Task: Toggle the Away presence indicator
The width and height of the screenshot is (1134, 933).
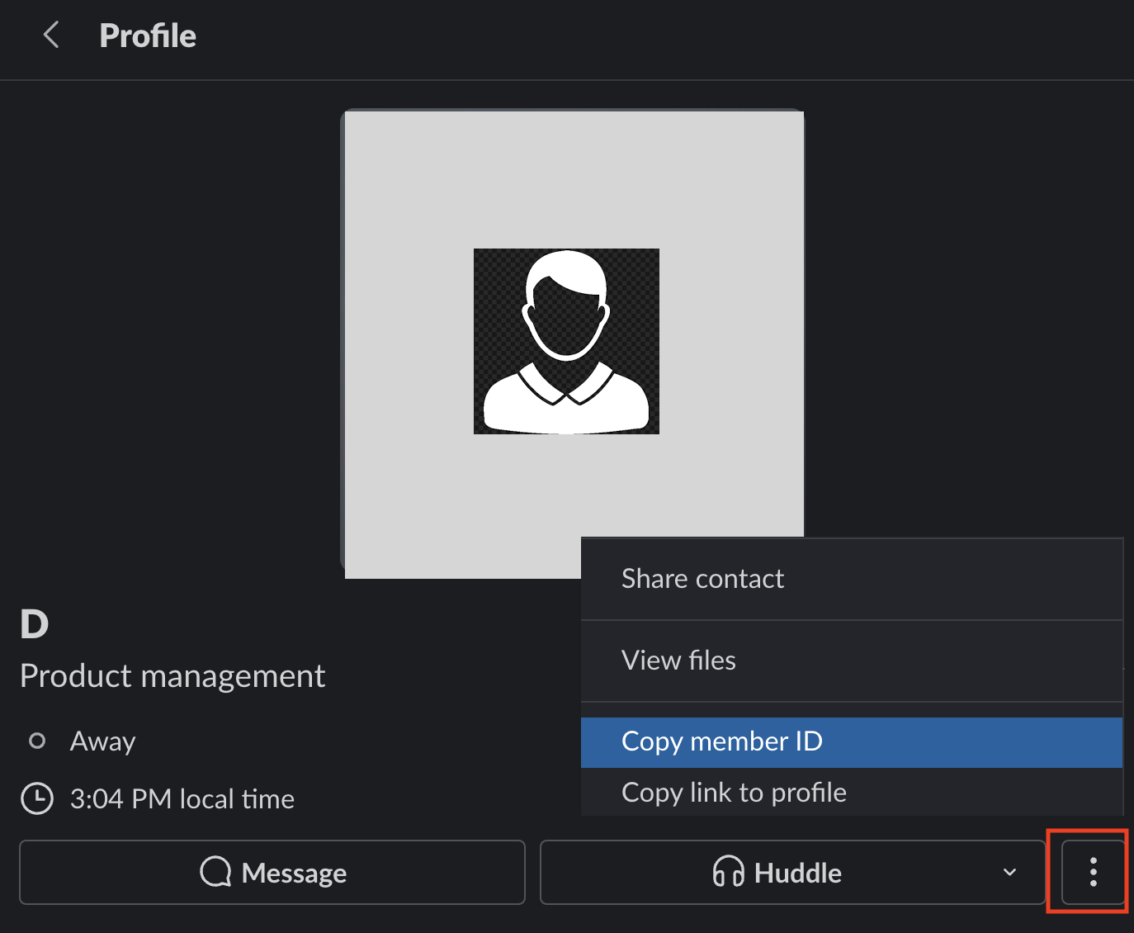Action: (x=37, y=741)
